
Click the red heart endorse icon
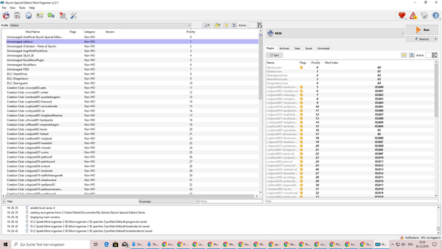click(402, 15)
